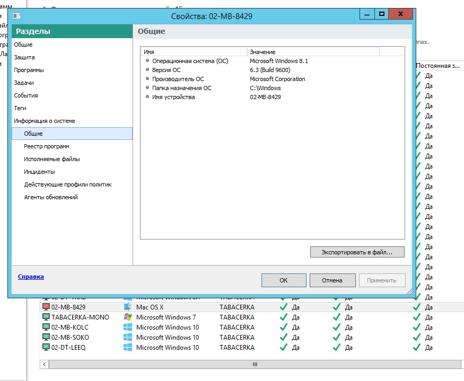Click TABACERKA domain cell in 02-MB-8429 row
Screen dimensions: 464x381
pyautogui.click(x=237, y=307)
